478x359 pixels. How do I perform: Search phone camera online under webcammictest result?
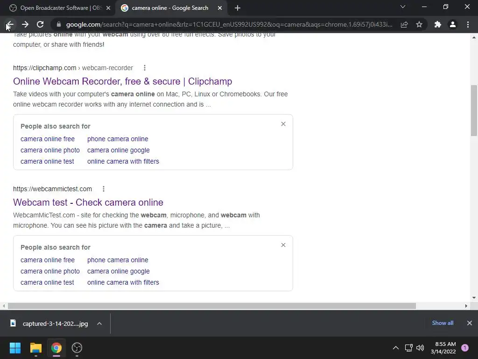tap(118, 260)
